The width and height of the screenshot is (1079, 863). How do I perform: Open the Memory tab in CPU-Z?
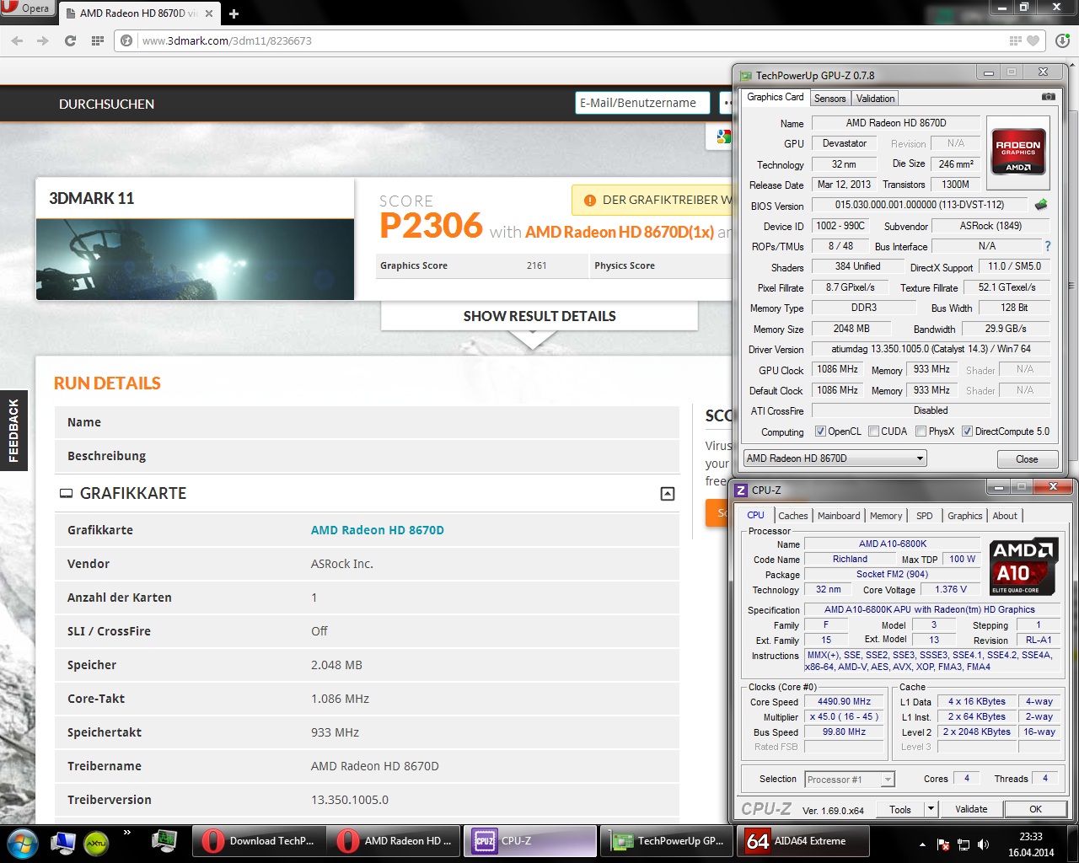click(886, 516)
